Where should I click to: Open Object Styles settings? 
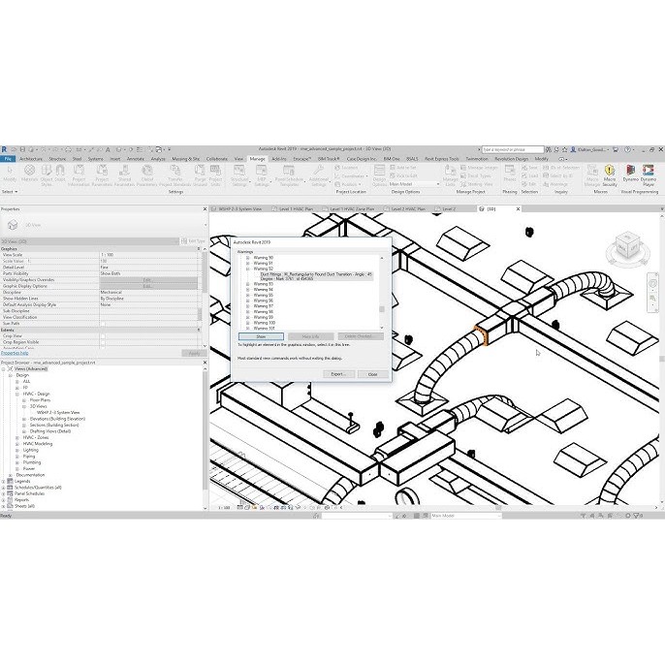pos(47,174)
